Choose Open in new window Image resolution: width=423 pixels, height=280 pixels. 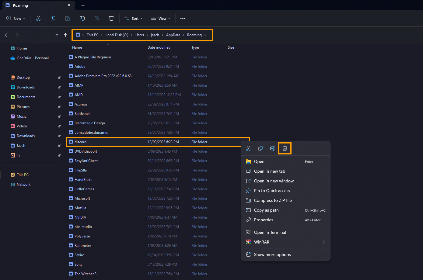tap(286, 181)
